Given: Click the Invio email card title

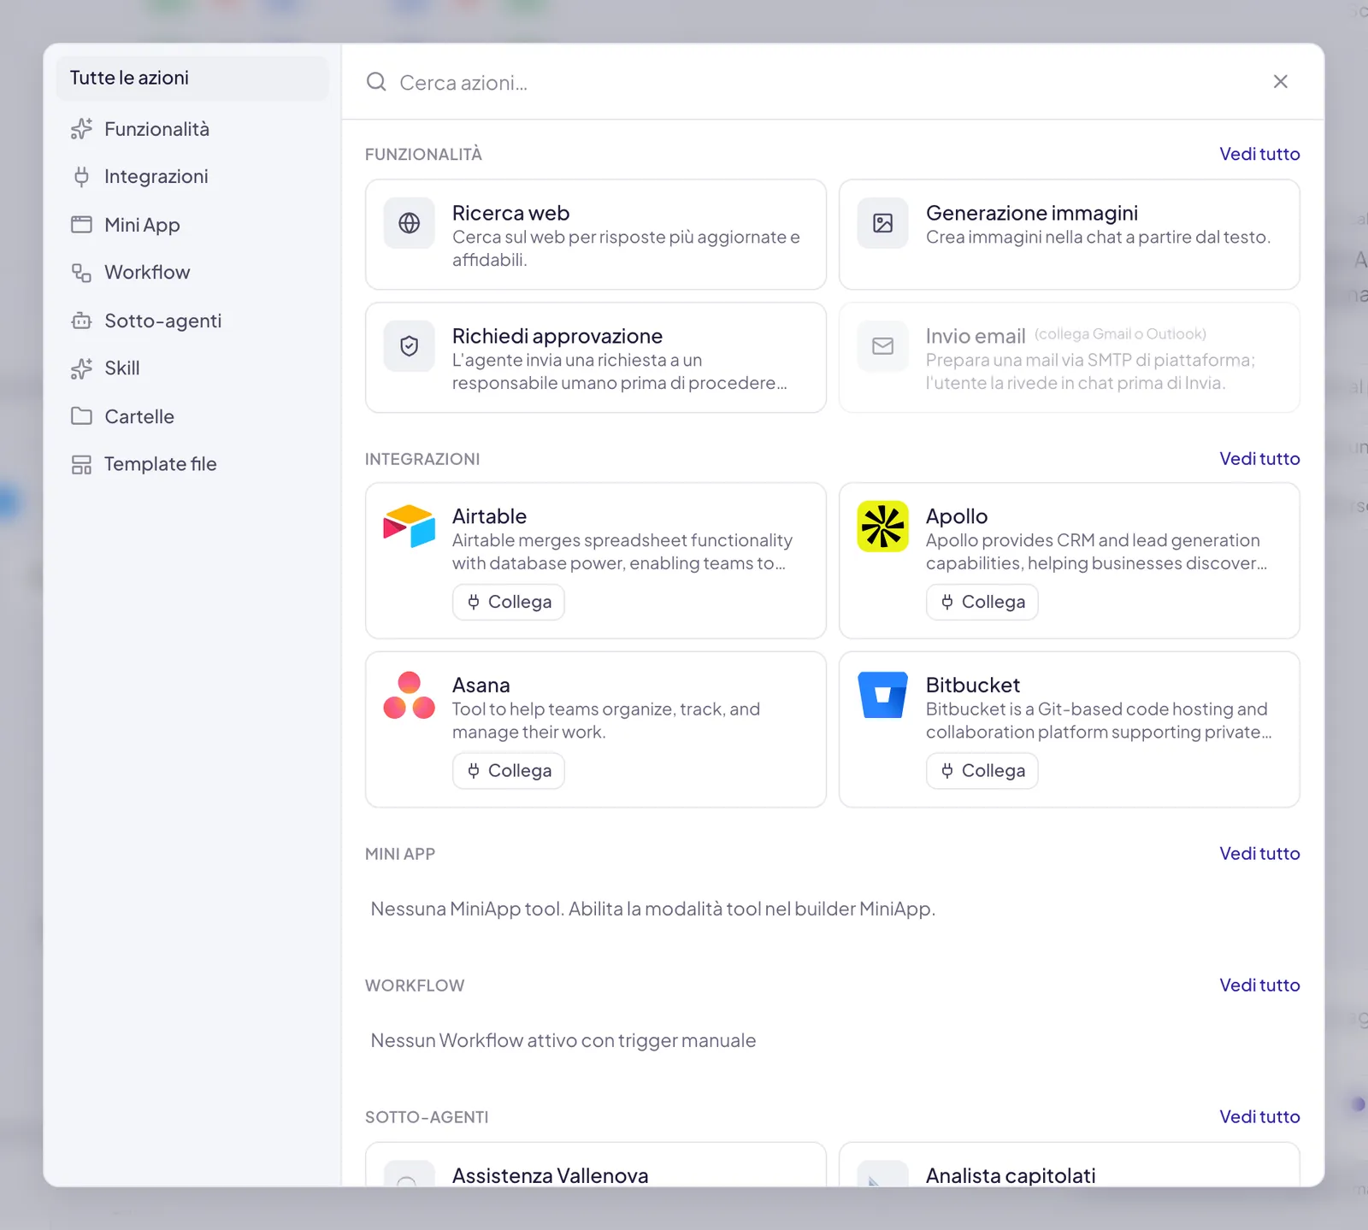Looking at the screenshot, I should [x=976, y=336].
